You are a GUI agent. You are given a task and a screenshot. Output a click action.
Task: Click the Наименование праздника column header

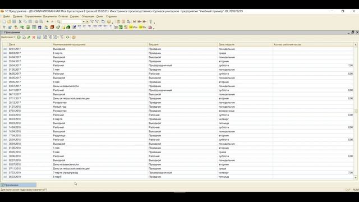[x=100, y=44]
